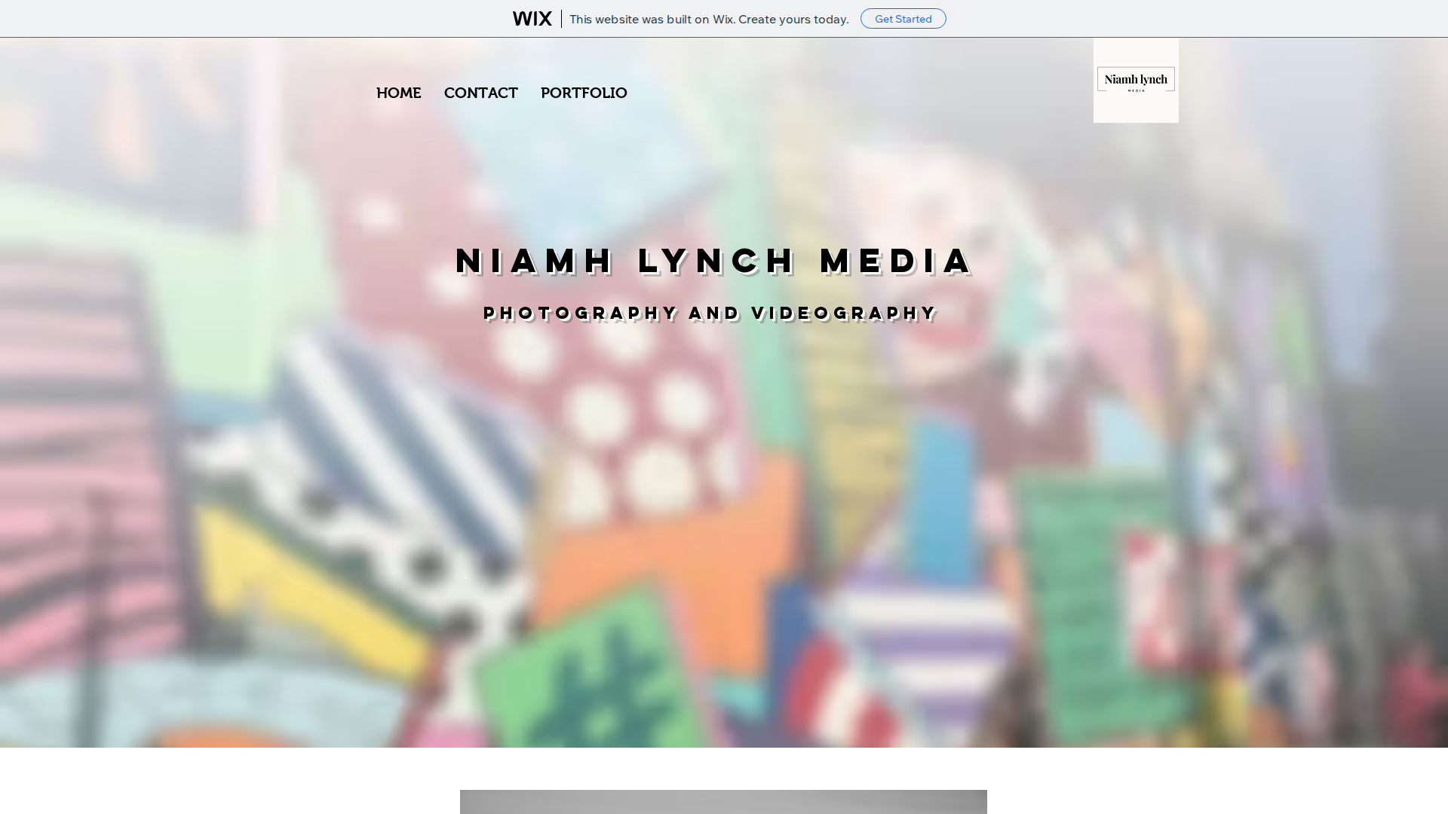This screenshot has width=1448, height=814.
Task: Open the Niamh Lynch Media logo image
Action: point(1136,80)
